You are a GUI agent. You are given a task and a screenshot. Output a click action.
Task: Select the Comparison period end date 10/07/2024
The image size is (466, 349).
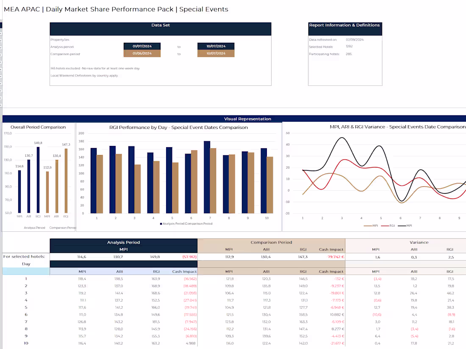point(215,54)
